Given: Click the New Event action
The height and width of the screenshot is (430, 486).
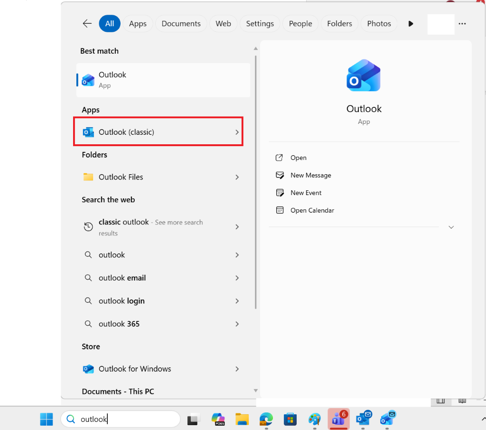Looking at the screenshot, I should [x=306, y=193].
